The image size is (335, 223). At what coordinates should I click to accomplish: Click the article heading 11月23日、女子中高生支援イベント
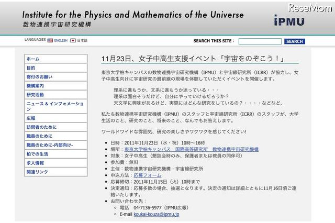point(193,59)
